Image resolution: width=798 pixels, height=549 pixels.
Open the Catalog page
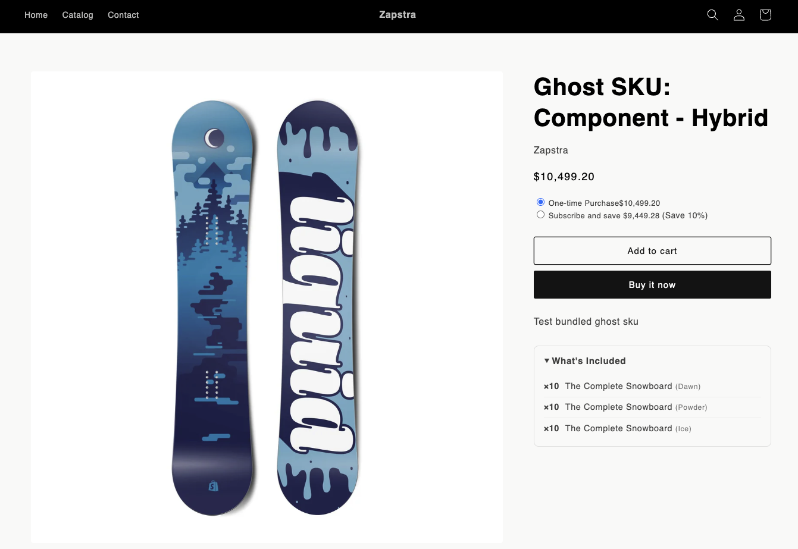pos(77,15)
